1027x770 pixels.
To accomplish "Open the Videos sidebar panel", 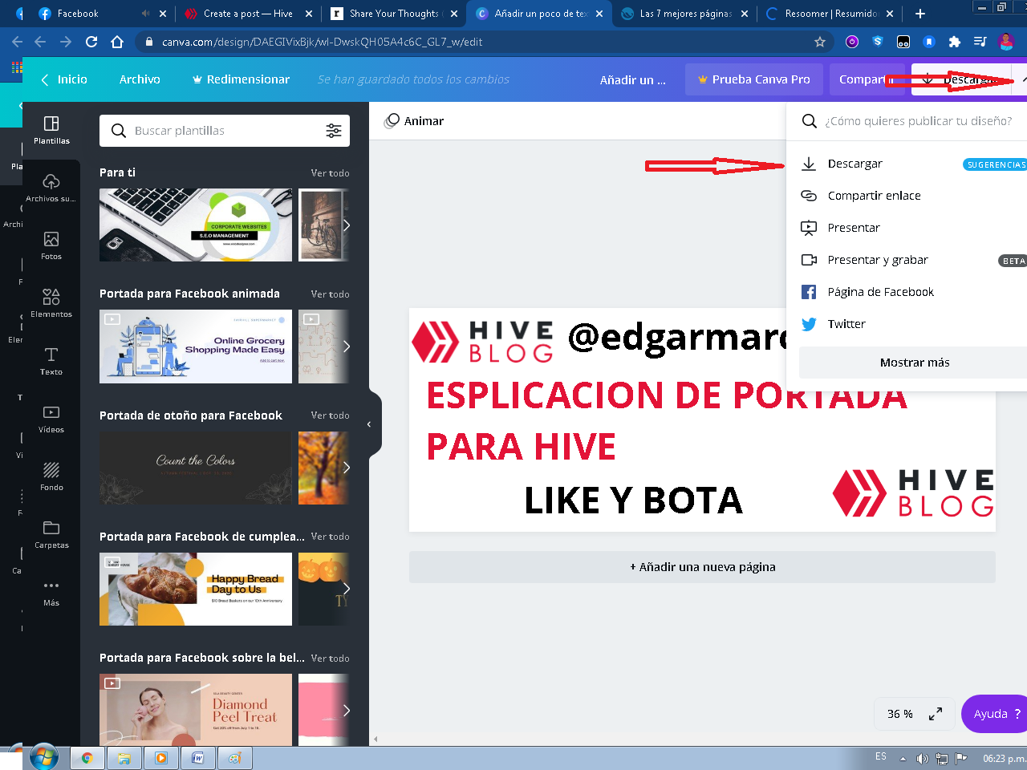I will [x=51, y=419].
